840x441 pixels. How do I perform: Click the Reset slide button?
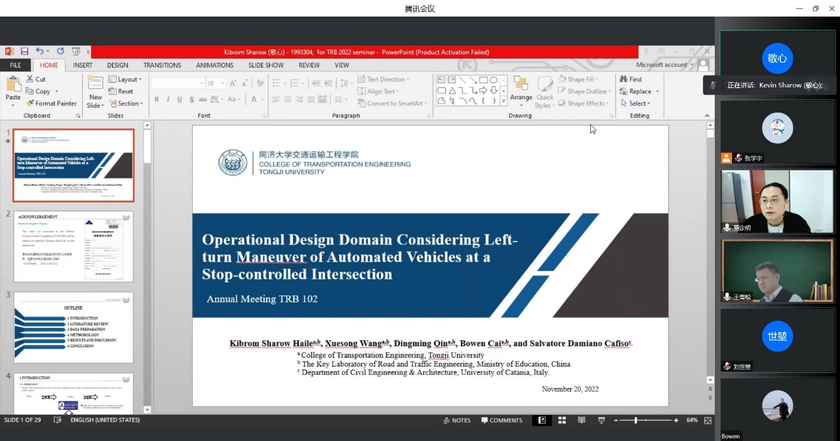121,91
